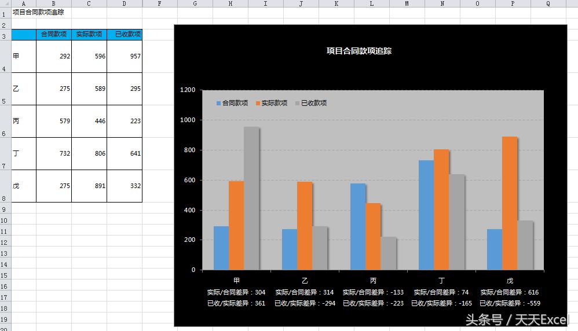This screenshot has height=331, width=578.
Task: Select column Q header
Action: (x=548, y=3)
